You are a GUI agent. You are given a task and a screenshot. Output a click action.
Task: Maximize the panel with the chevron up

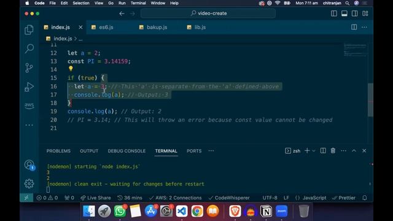pos(354,150)
